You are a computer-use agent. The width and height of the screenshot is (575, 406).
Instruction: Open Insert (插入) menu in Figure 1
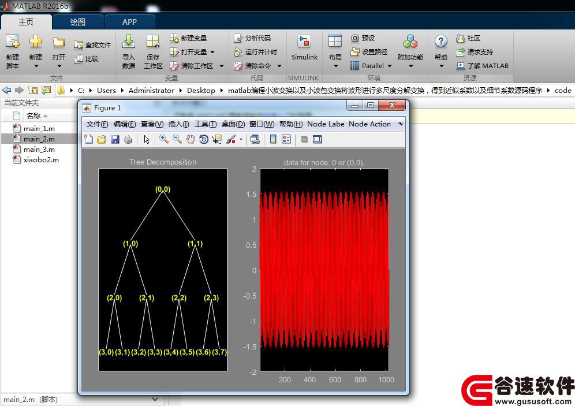(x=178, y=124)
